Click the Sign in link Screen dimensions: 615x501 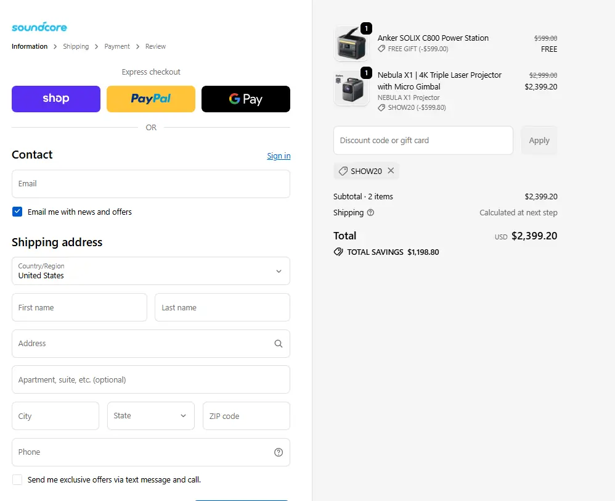(279, 156)
